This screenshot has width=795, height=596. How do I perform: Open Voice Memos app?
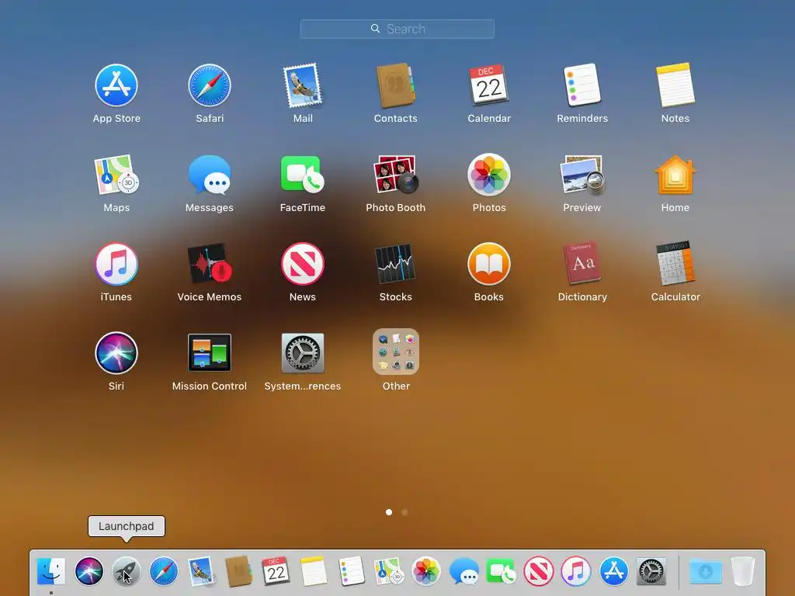210,264
